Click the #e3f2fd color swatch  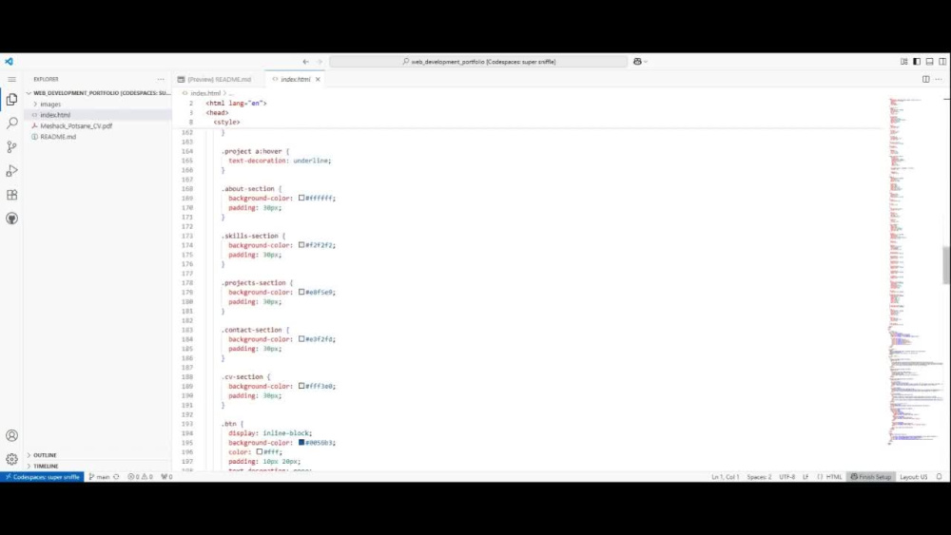pyautogui.click(x=301, y=338)
